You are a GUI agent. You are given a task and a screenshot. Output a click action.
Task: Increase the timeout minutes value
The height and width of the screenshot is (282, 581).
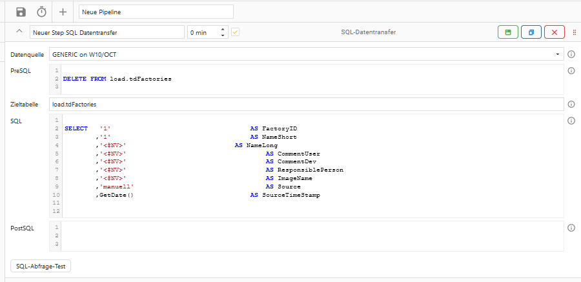pyautogui.click(x=223, y=30)
